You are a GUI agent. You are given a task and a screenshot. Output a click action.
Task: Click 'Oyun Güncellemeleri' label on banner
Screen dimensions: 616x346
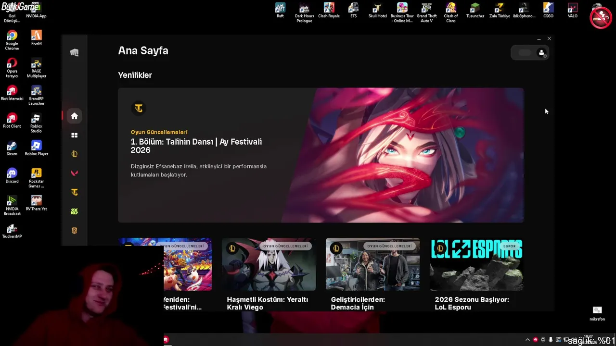[159, 132]
